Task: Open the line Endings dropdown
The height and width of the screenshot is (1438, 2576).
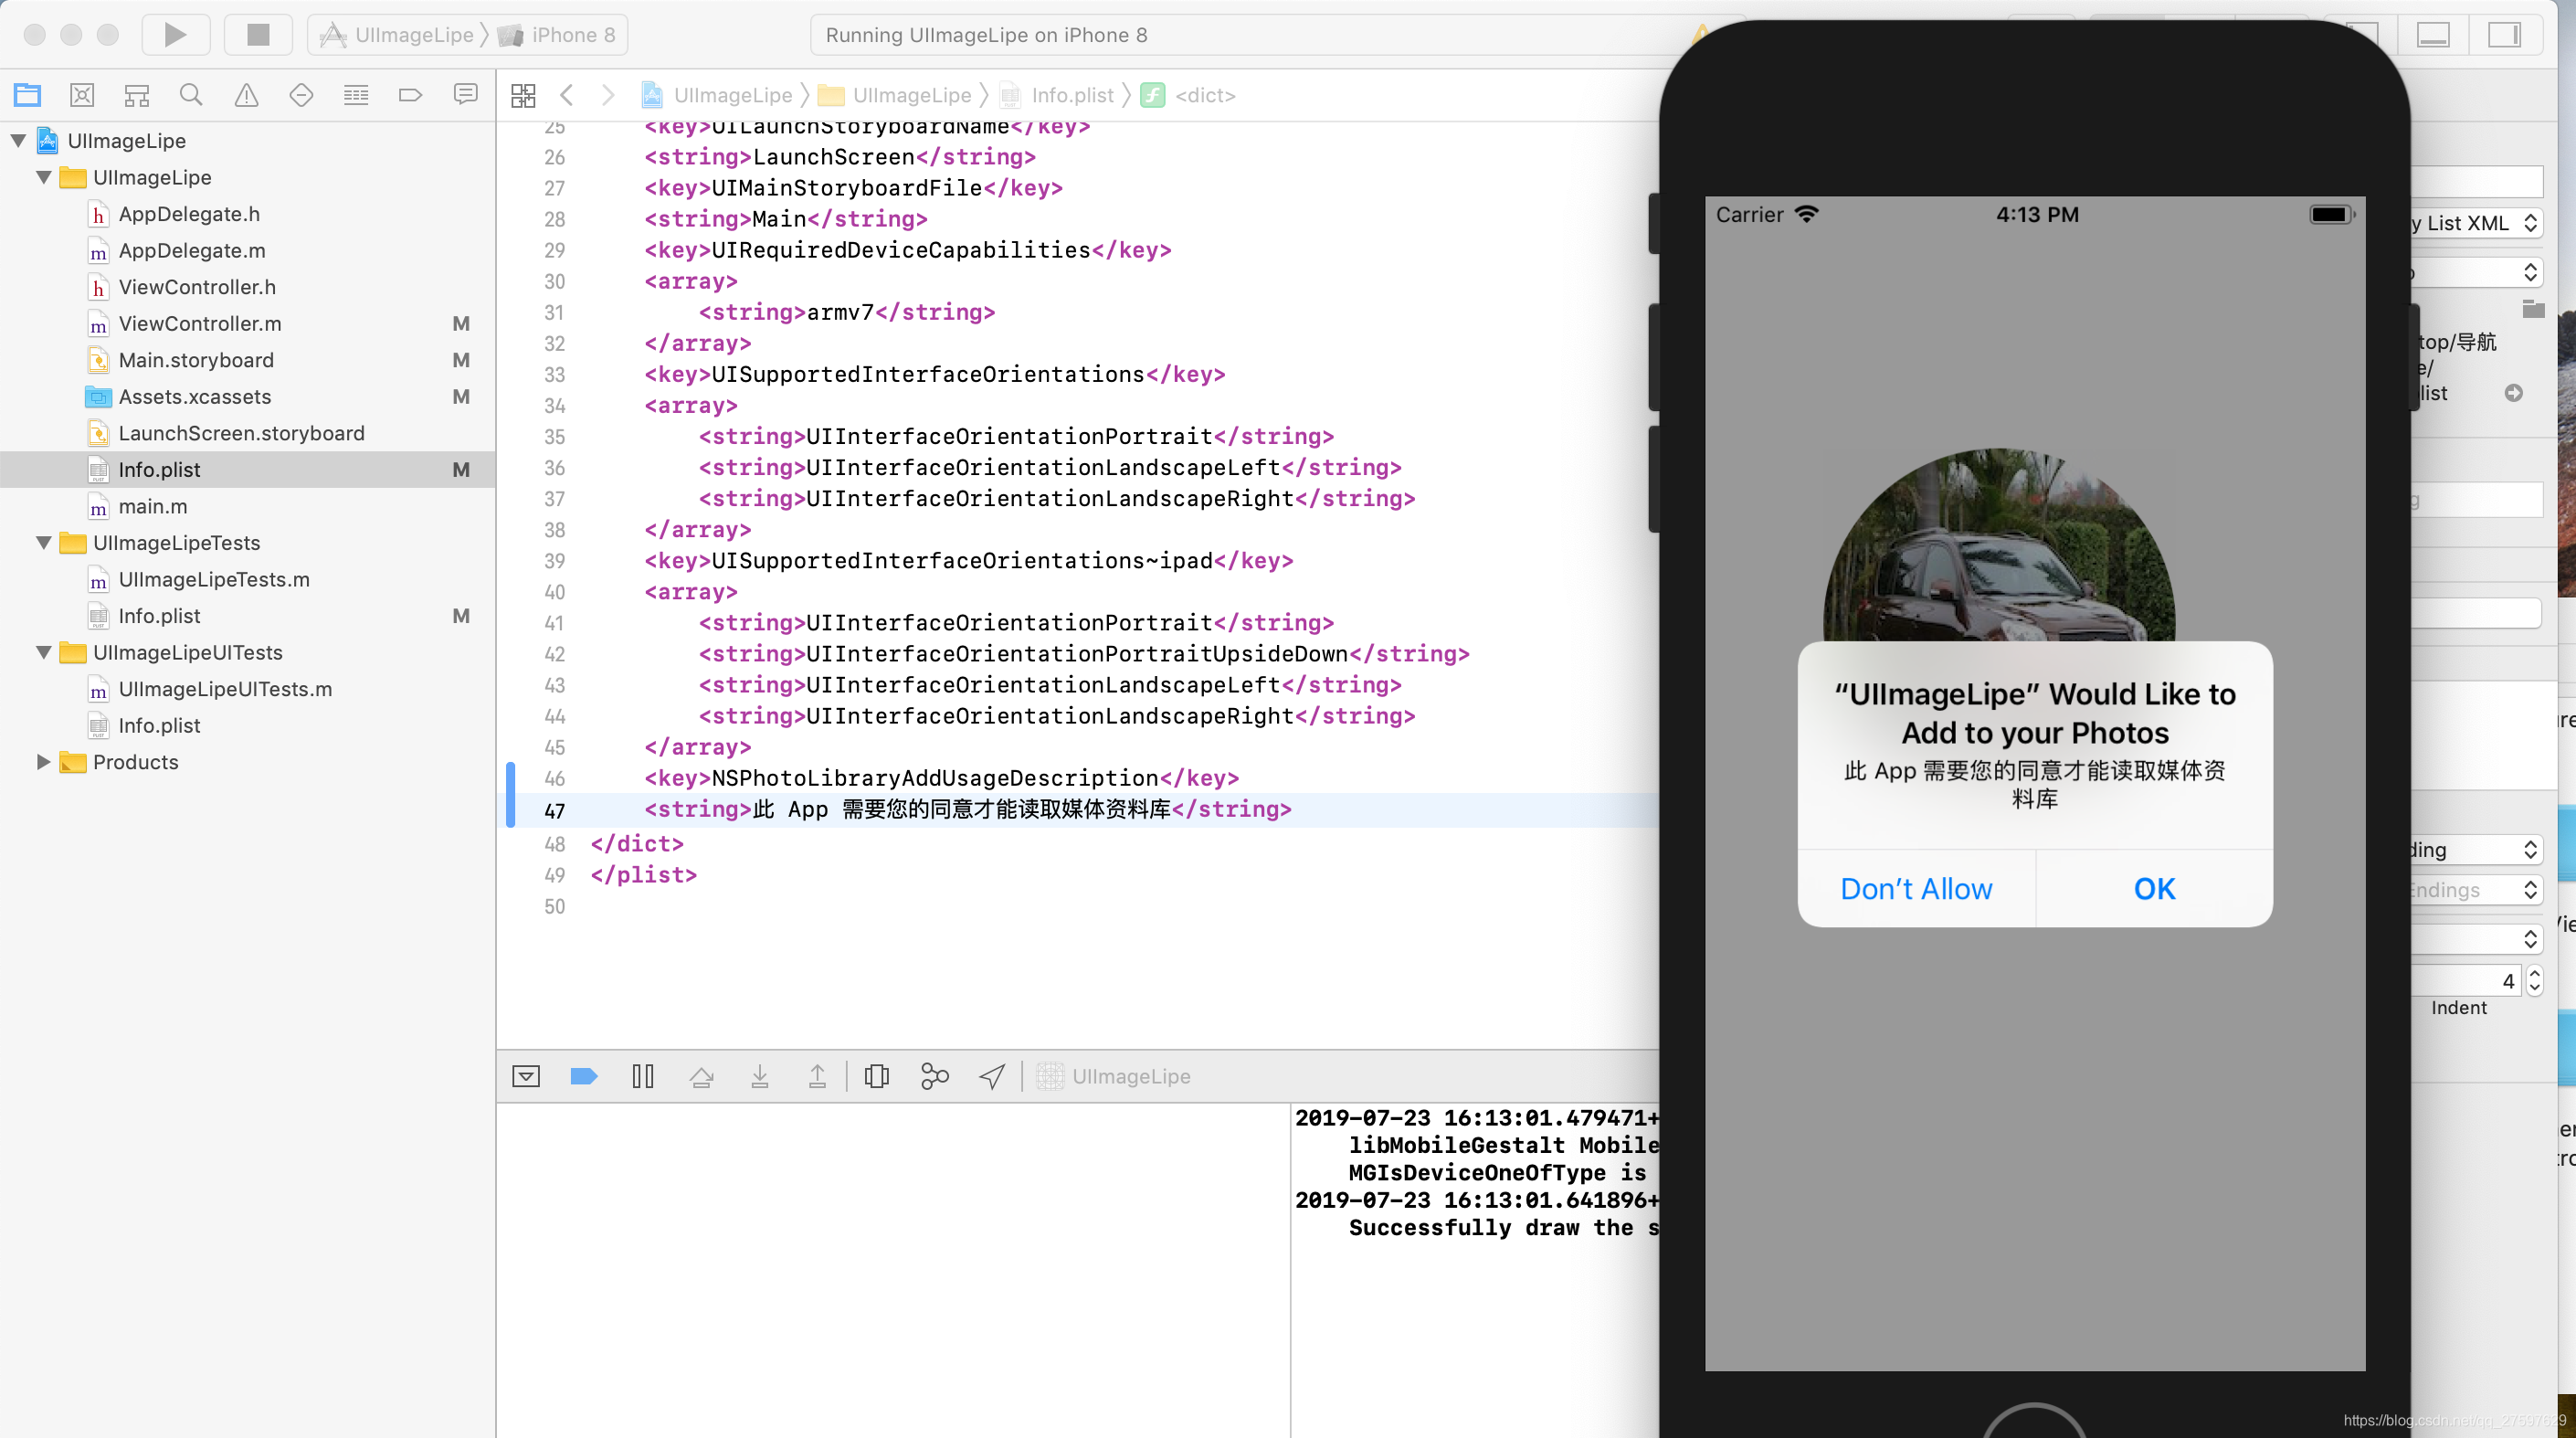Action: tap(2478, 890)
